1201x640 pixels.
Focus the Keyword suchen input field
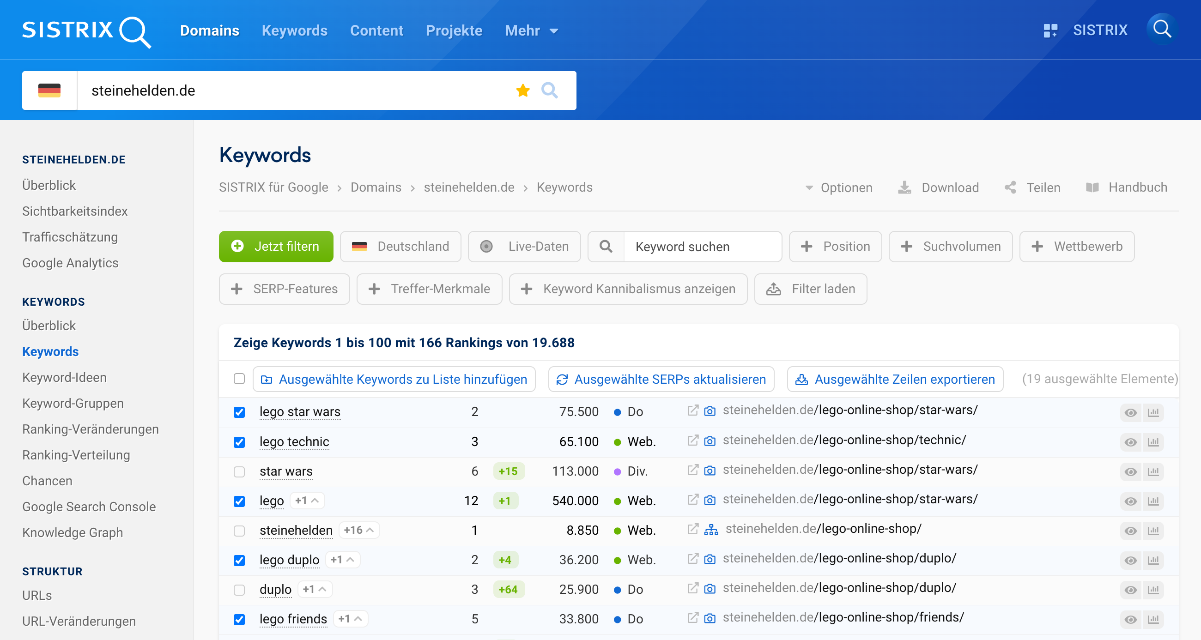(x=702, y=247)
